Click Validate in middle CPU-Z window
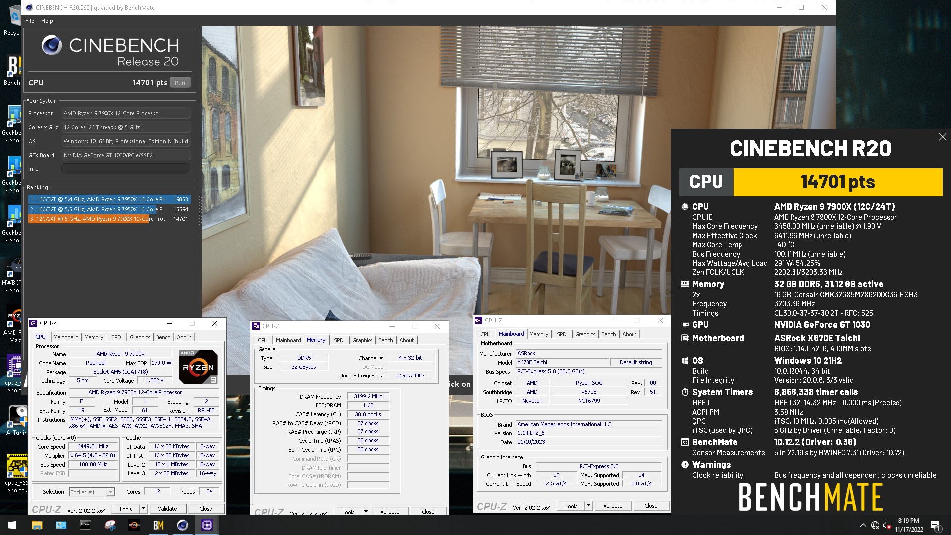Image resolution: width=951 pixels, height=535 pixels. [390, 511]
